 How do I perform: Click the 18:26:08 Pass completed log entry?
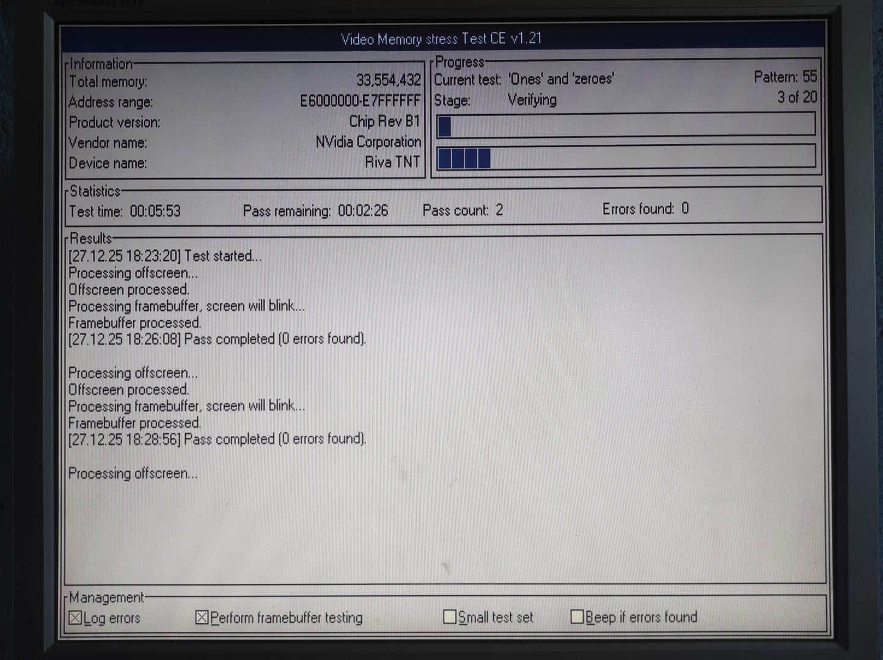coord(217,339)
